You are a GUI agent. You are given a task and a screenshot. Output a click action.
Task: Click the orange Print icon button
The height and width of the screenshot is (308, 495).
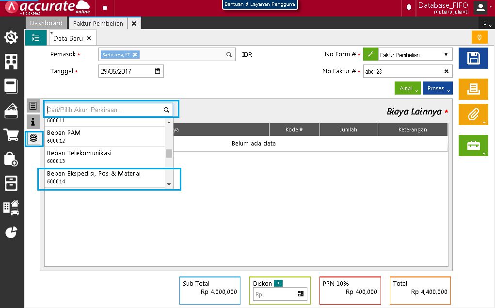pyautogui.click(x=473, y=88)
